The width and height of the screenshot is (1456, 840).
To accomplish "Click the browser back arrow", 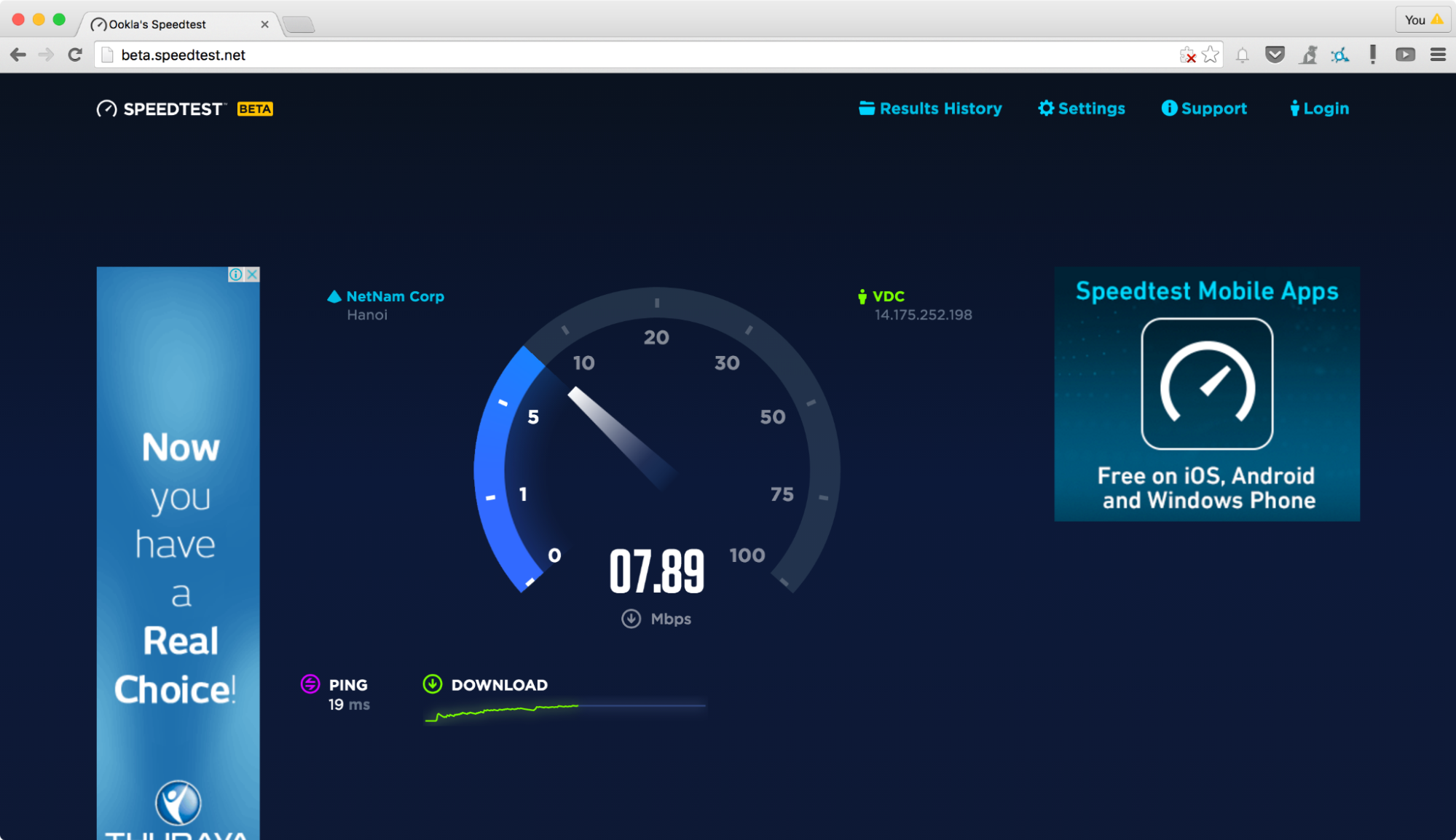I will pyautogui.click(x=18, y=55).
